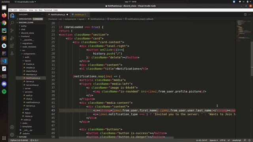The image size is (253, 142).
Task: Open the notifications bell in status bar
Action: coord(249,140)
